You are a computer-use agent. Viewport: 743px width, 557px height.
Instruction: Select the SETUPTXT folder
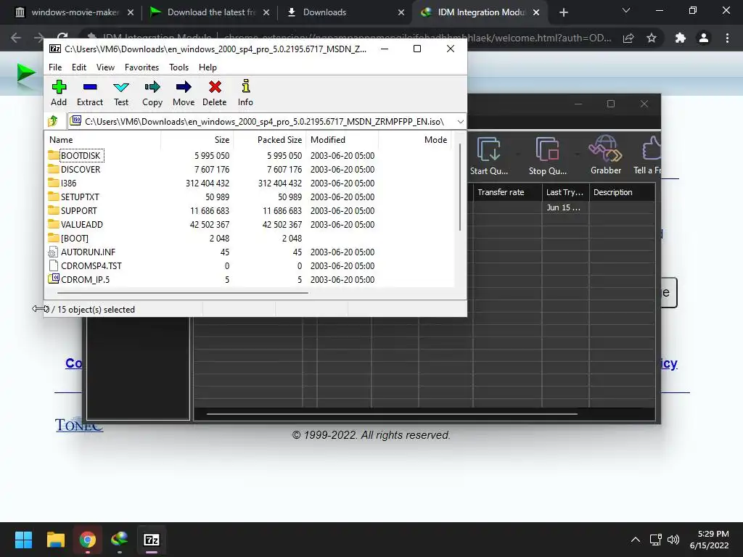tap(80, 197)
